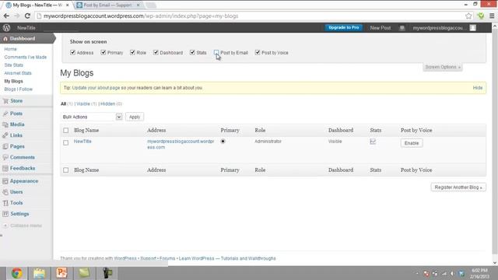The width and height of the screenshot is (498, 280).
Task: Open Update your about page link
Action: [x=96, y=88]
